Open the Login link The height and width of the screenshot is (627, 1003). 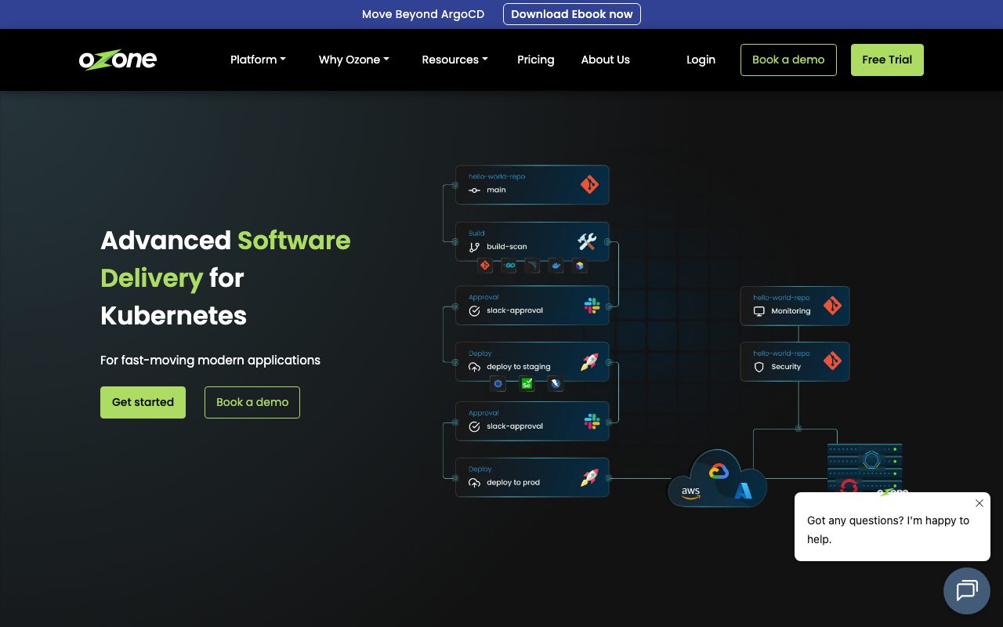point(701,60)
